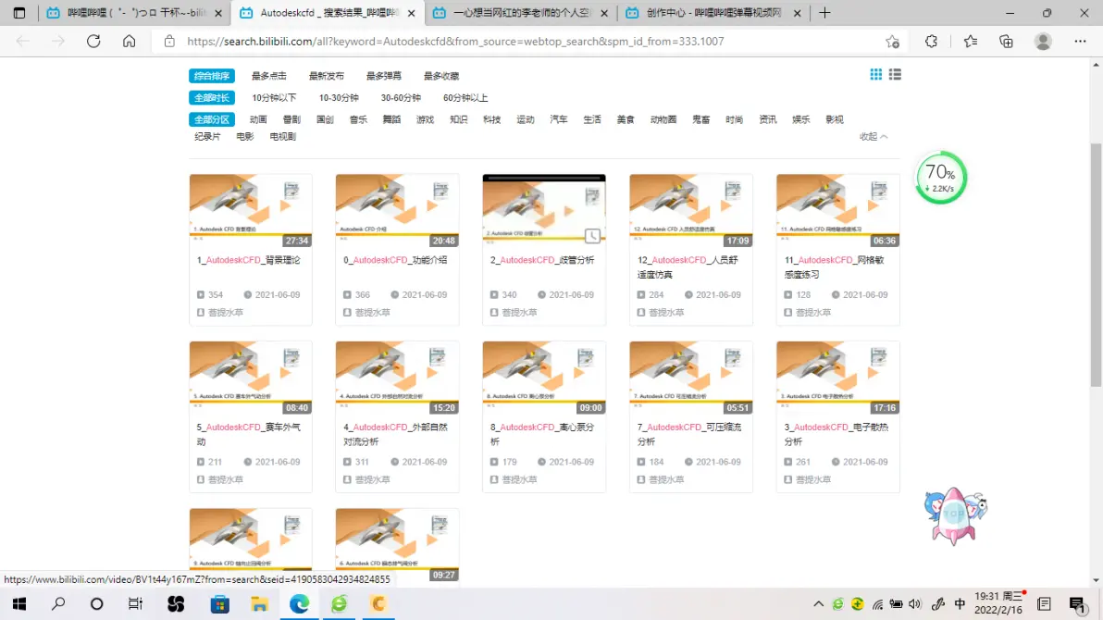The height and width of the screenshot is (620, 1103).
Task: Open browser collections panel
Action: coord(1007,42)
